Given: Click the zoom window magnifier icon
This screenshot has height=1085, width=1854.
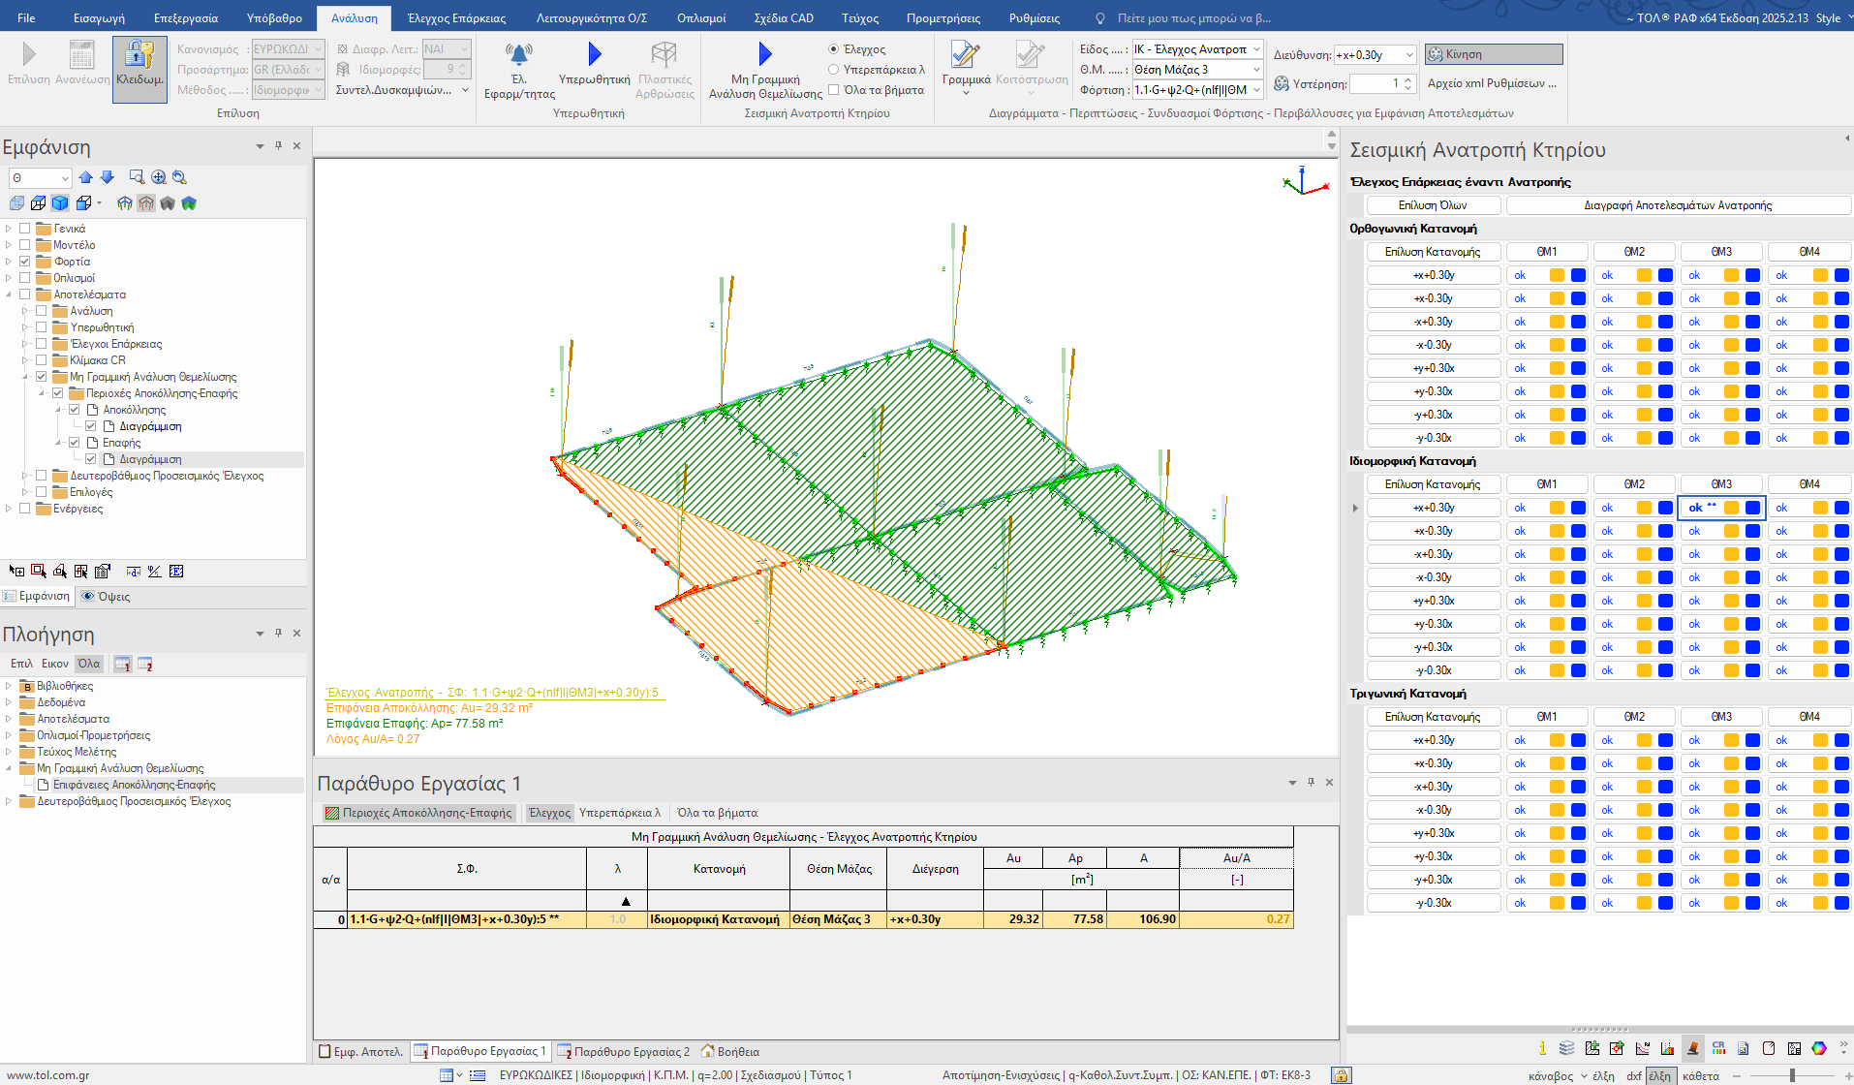Looking at the screenshot, I should tap(137, 177).
